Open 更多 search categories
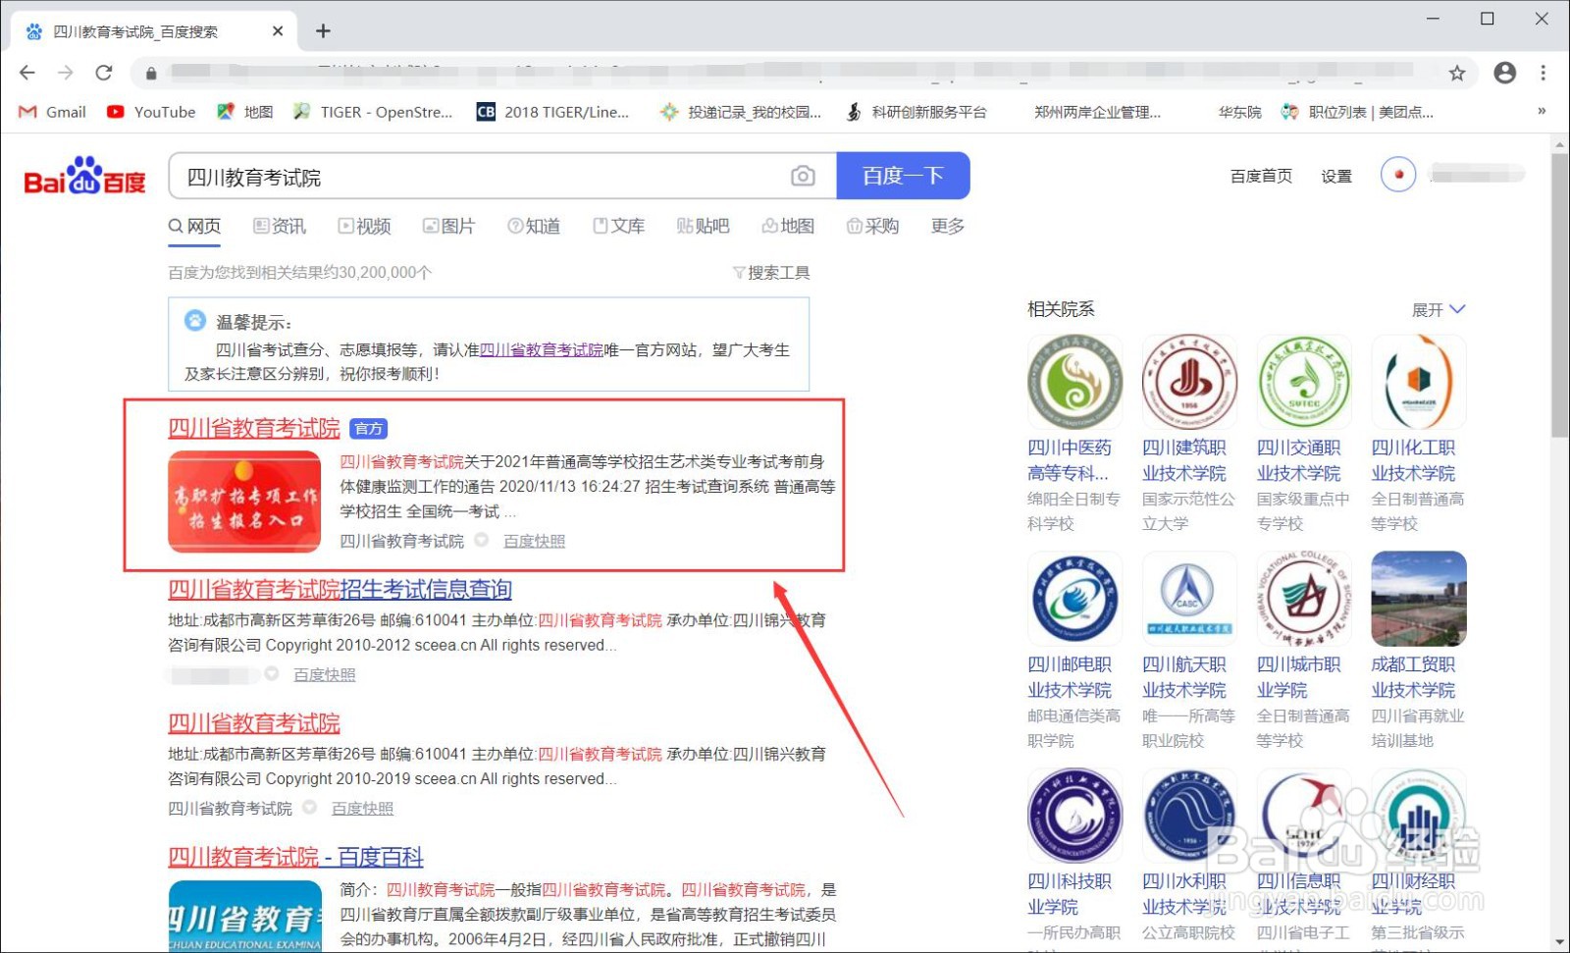Image resolution: width=1570 pixels, height=953 pixels. 948,227
